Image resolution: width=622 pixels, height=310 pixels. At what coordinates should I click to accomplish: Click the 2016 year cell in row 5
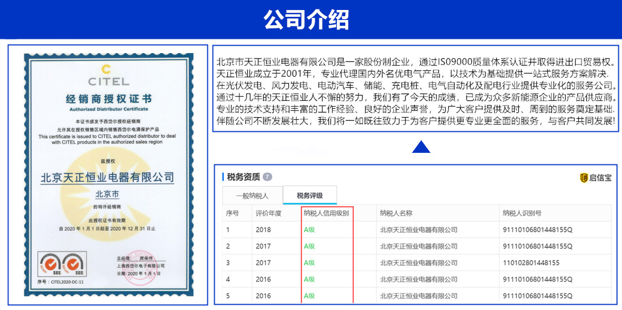click(264, 296)
